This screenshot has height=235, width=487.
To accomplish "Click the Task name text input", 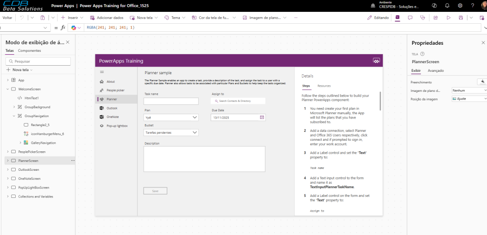I will (171, 101).
